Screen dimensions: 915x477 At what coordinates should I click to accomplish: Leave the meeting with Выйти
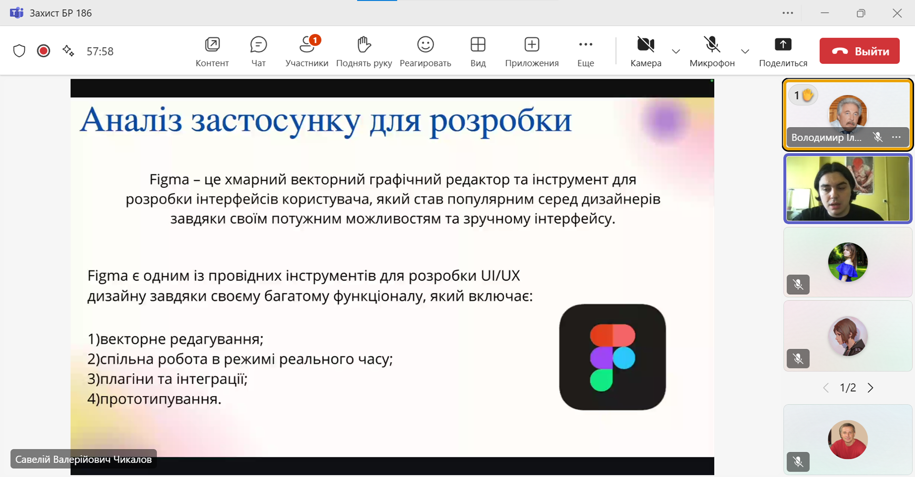[x=859, y=51]
